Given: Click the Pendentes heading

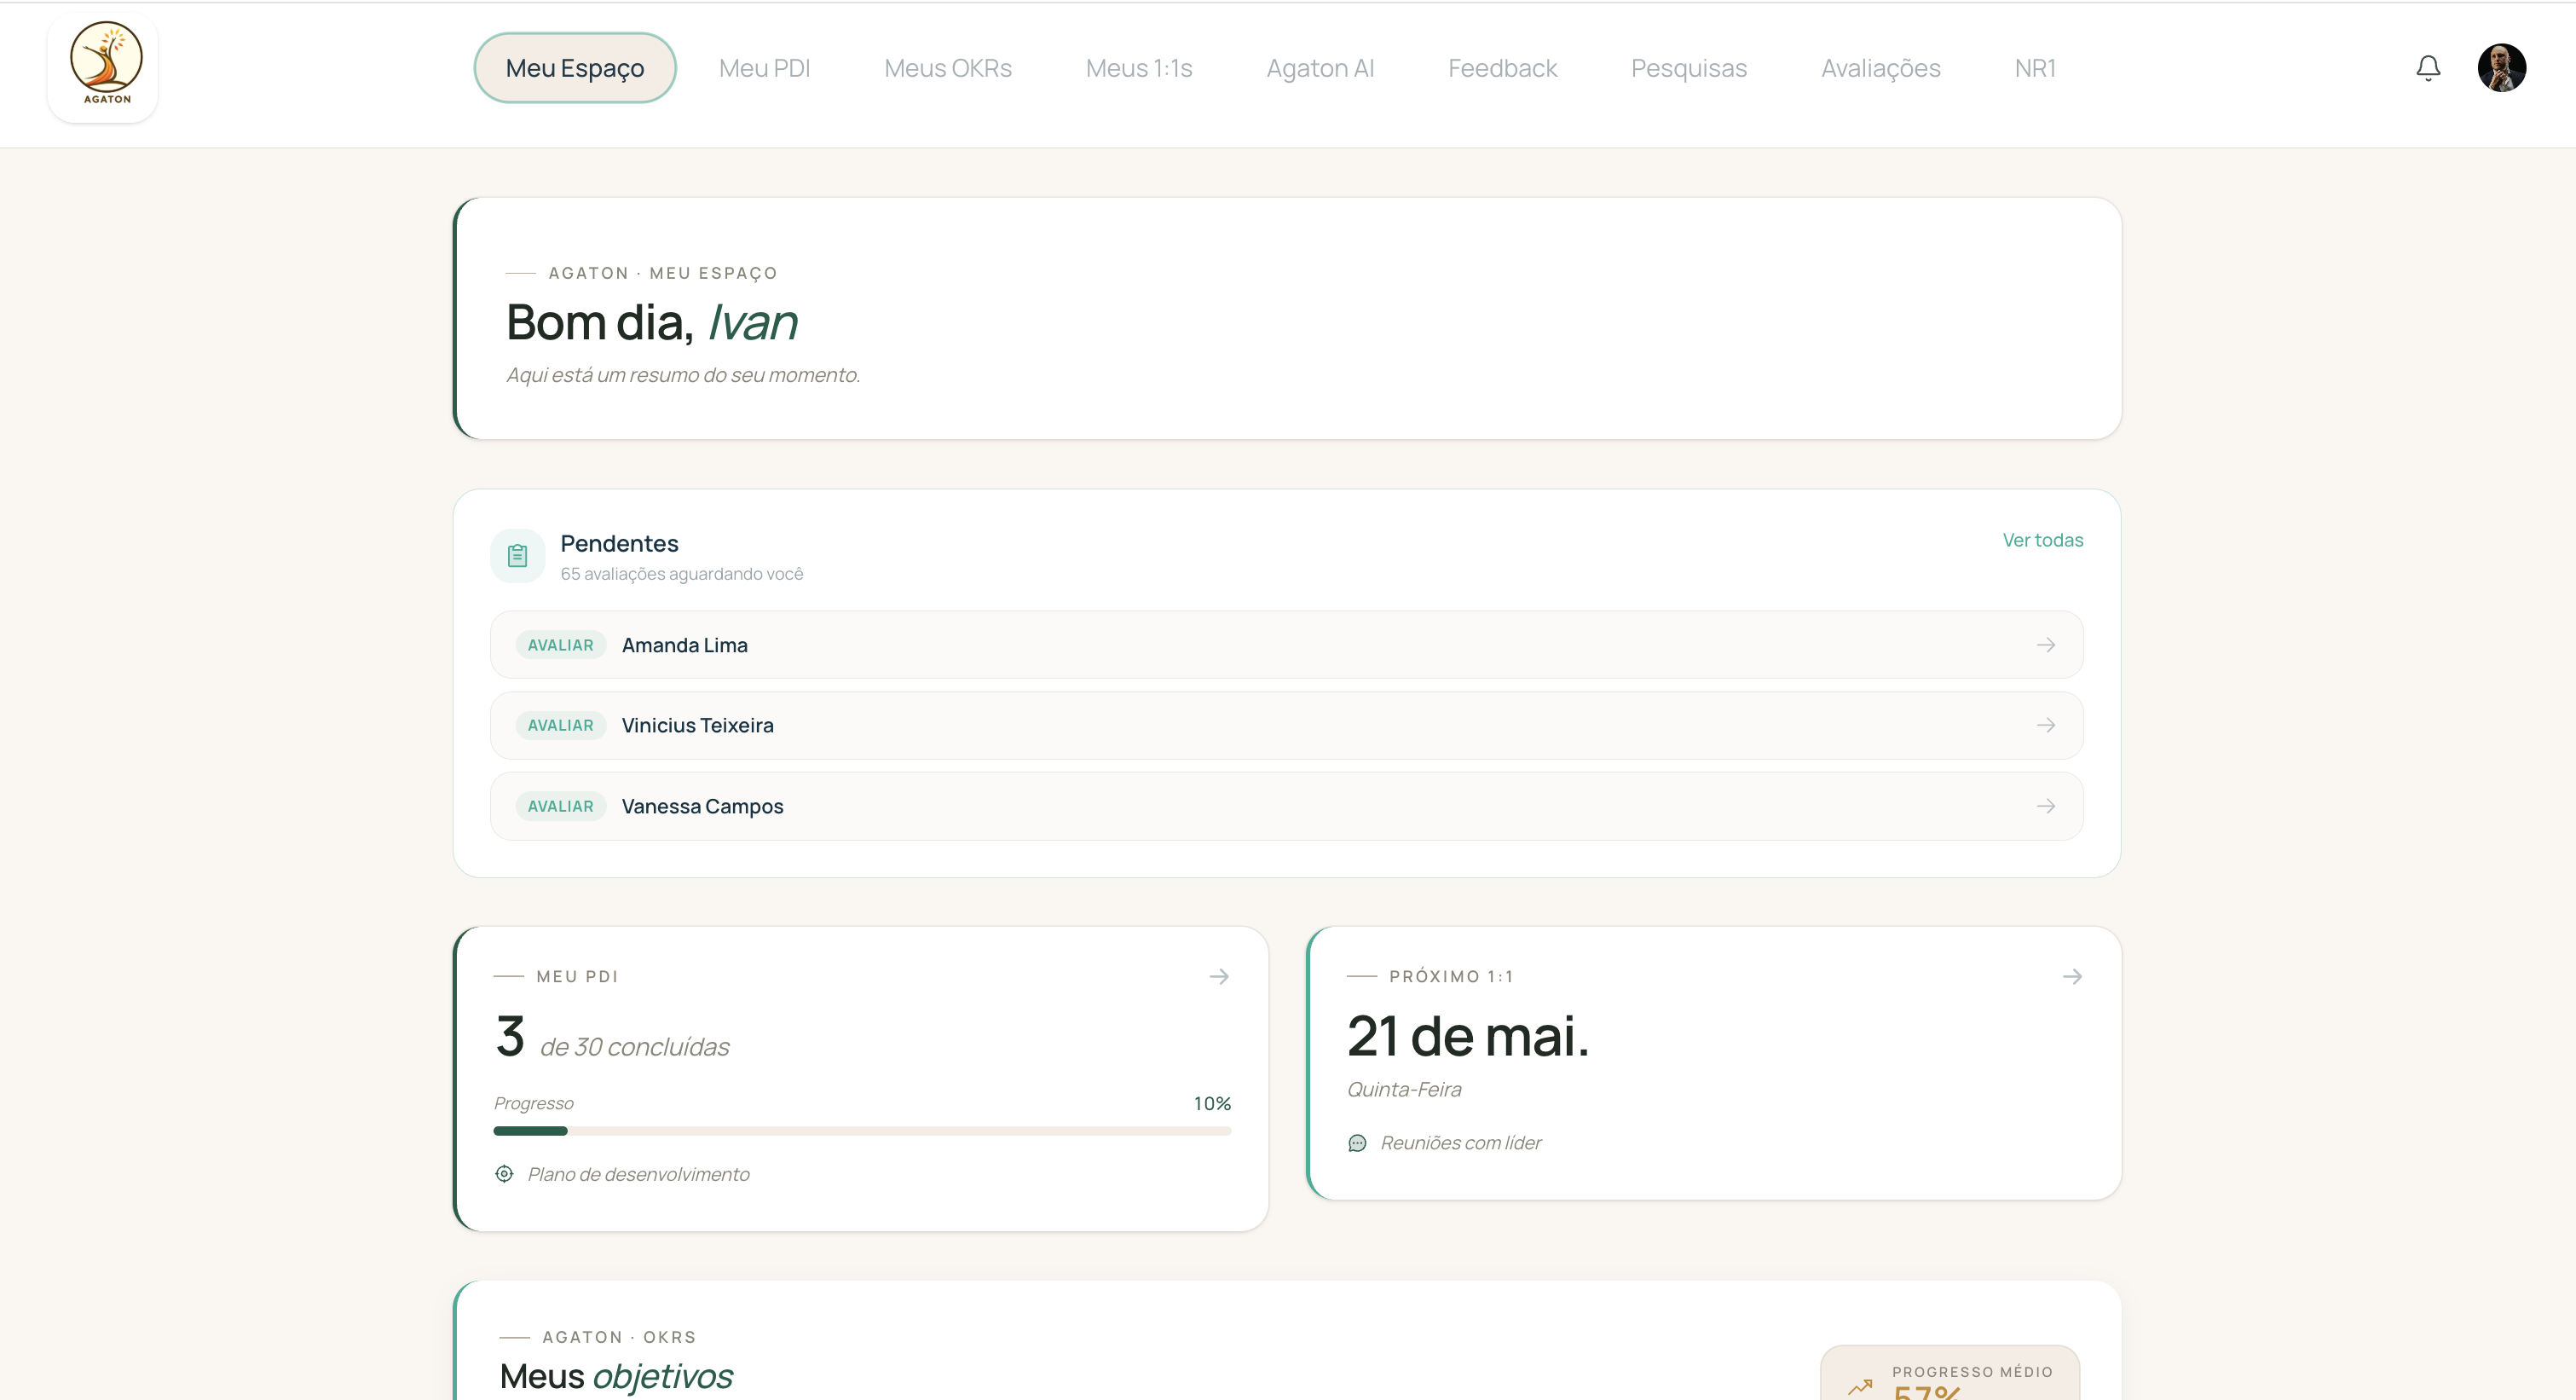Looking at the screenshot, I should 619,543.
